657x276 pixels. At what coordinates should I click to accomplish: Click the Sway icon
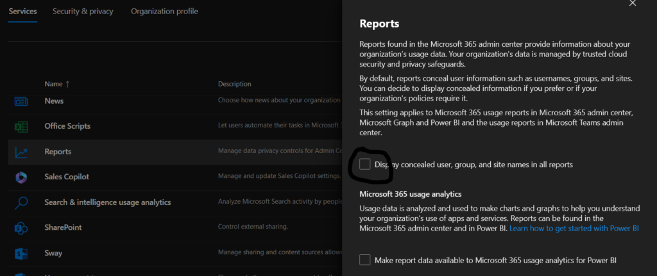(x=21, y=254)
